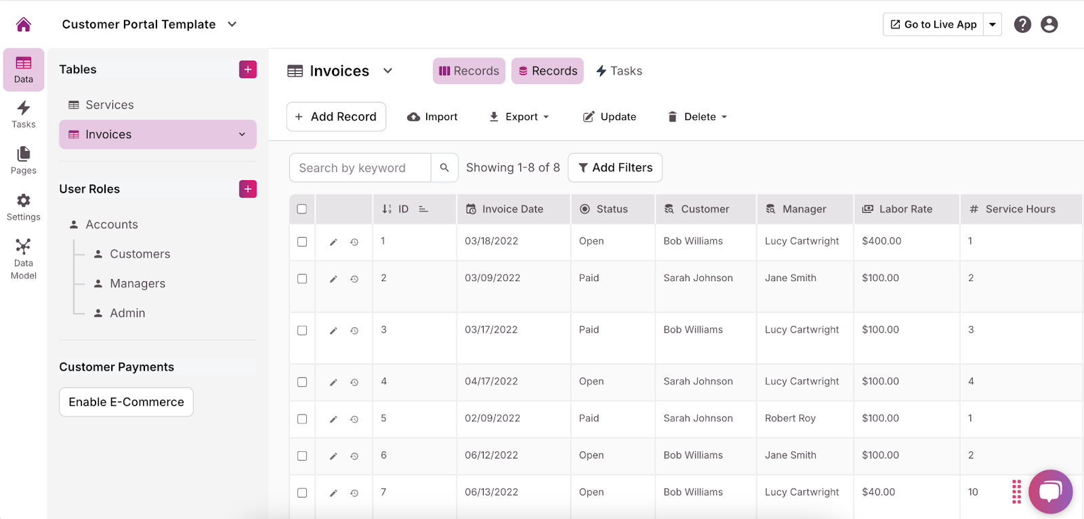Expand the dropdown arrow beside Go to Live App

[x=993, y=24]
